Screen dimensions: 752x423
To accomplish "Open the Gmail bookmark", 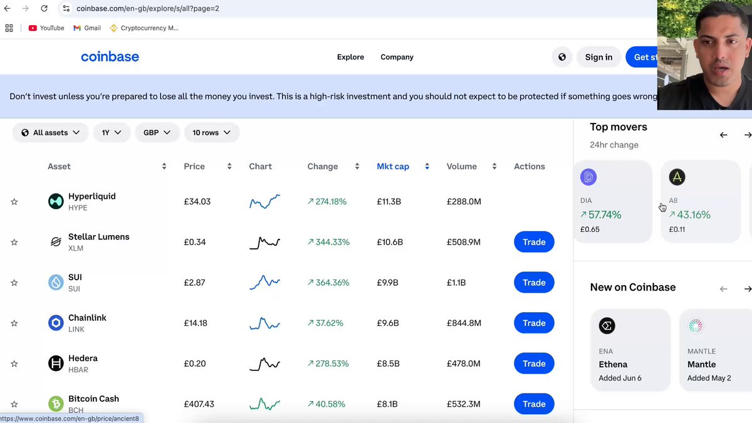I will pos(87,28).
